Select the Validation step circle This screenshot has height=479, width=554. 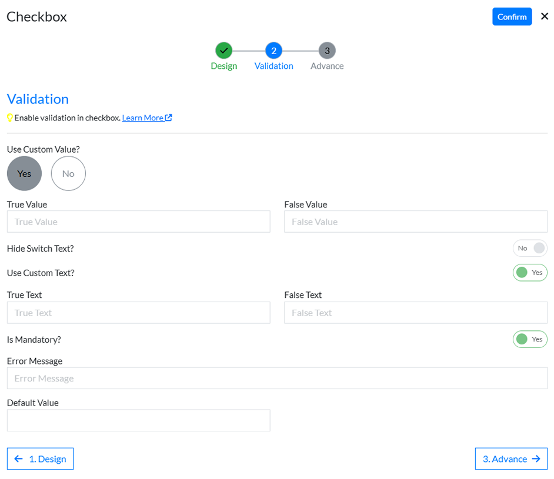tap(273, 51)
